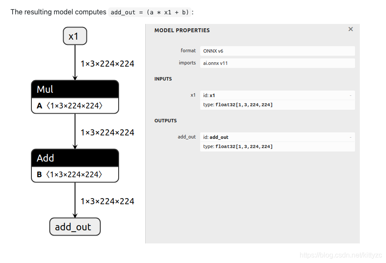
Task: Click the OUTPUTS section heading
Action: pos(165,121)
